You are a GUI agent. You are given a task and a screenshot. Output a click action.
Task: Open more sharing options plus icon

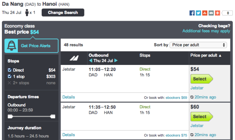(x=218, y=13)
